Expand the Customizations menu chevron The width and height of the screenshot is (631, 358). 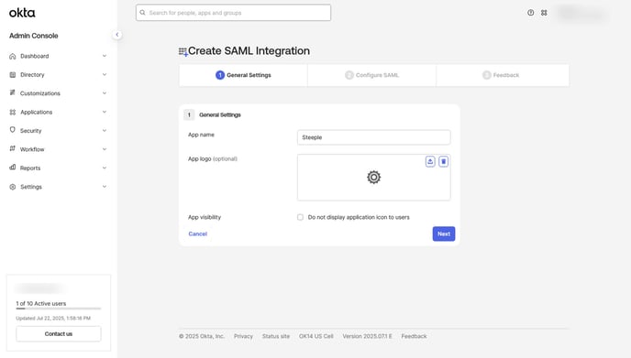click(105, 93)
